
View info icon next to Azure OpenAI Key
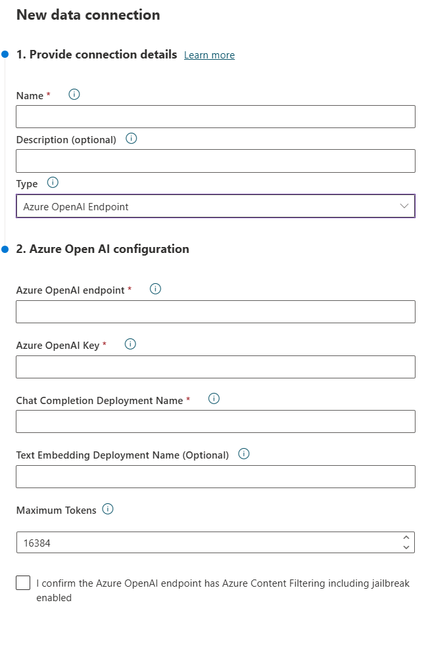[130, 344]
